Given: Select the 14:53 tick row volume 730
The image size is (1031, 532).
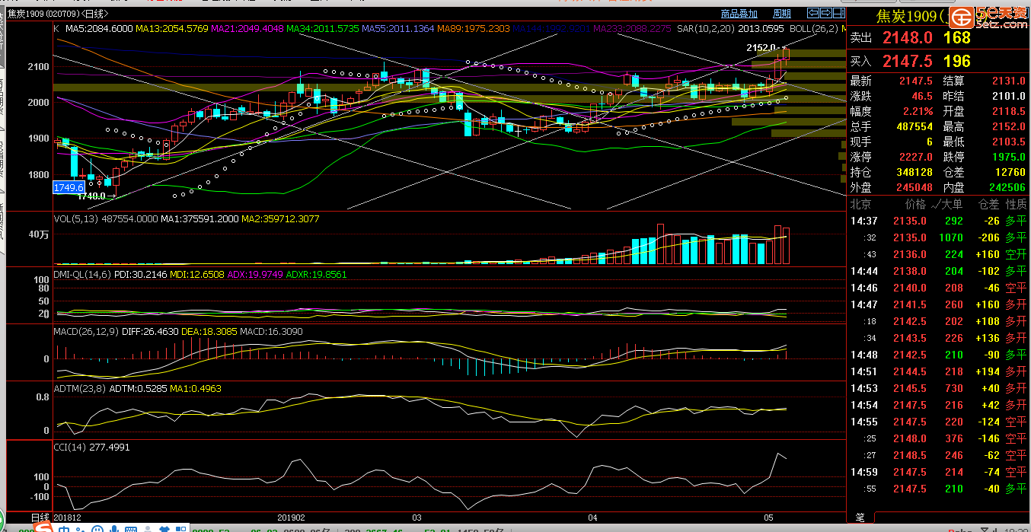Looking at the screenshot, I should (953, 388).
